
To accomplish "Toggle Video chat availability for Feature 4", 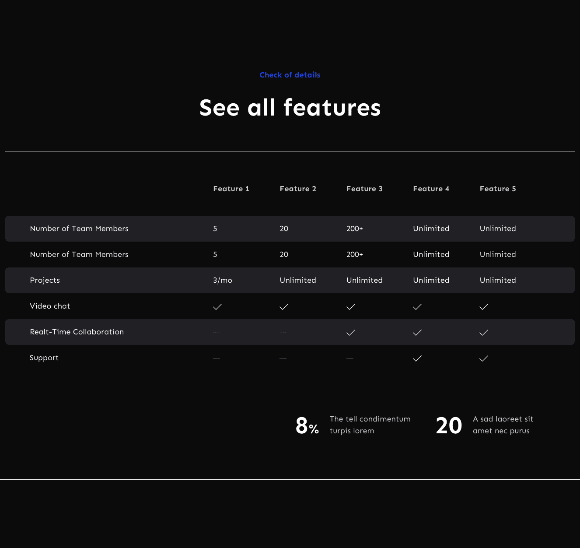I will 417,306.
